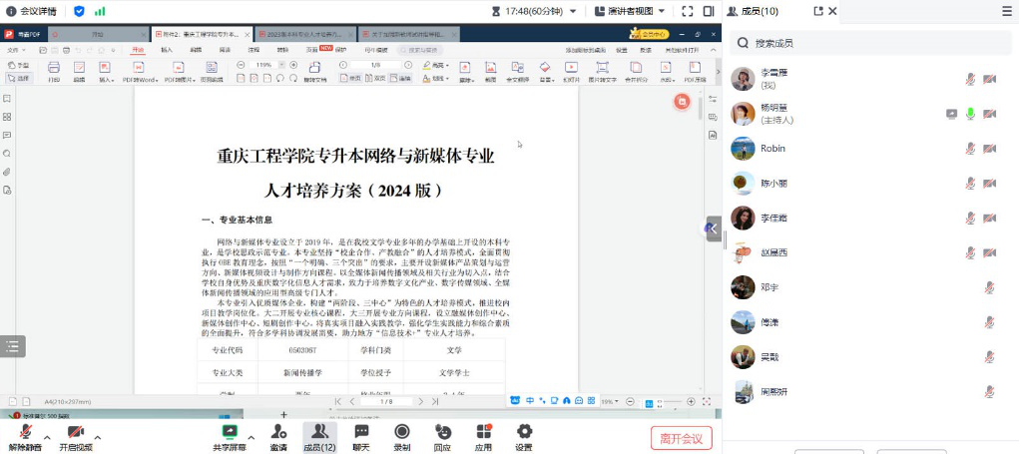Screen dimensions: 1021x454
Task: Click the 搜索成员 search field
Action: (868, 43)
